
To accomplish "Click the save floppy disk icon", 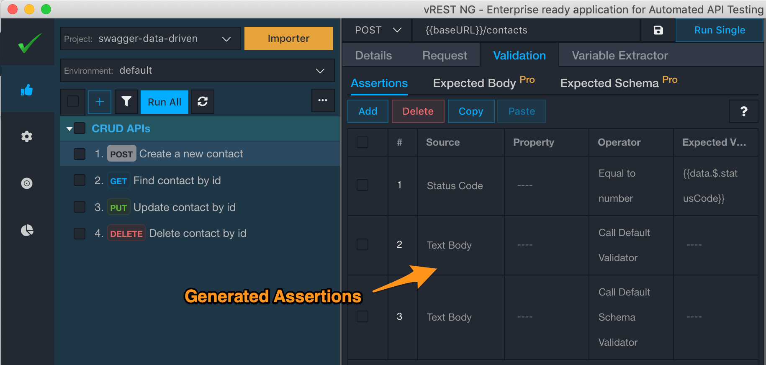I will tap(658, 30).
